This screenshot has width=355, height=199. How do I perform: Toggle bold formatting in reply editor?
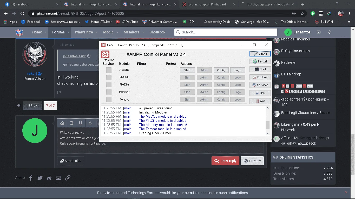72,123
